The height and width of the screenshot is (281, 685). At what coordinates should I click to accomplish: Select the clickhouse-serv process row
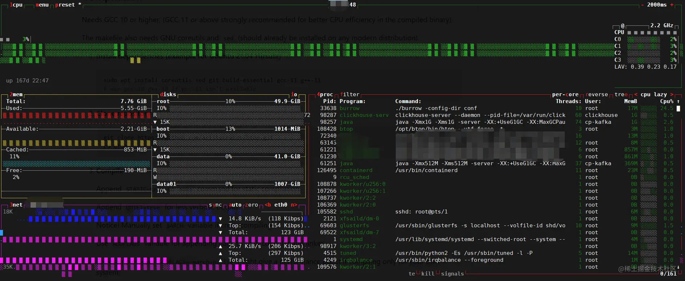(495, 115)
